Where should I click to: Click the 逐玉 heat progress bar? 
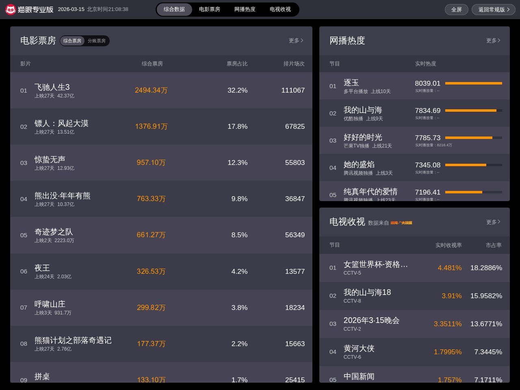(x=473, y=83)
